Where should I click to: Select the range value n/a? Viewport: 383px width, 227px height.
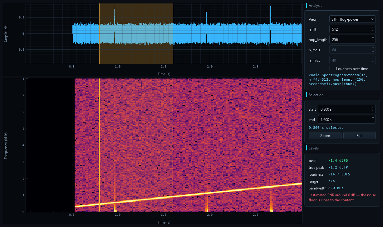point(331,181)
